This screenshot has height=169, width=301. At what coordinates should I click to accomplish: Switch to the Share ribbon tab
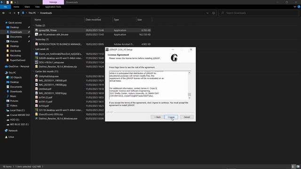pyautogui.click(x=27, y=7)
